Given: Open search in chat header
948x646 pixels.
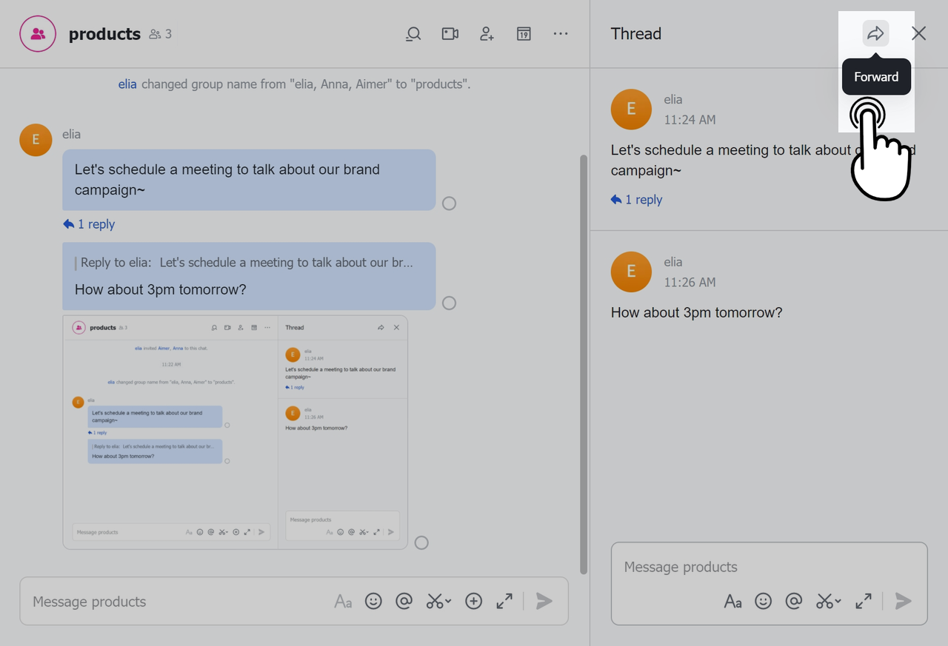Looking at the screenshot, I should tap(413, 34).
